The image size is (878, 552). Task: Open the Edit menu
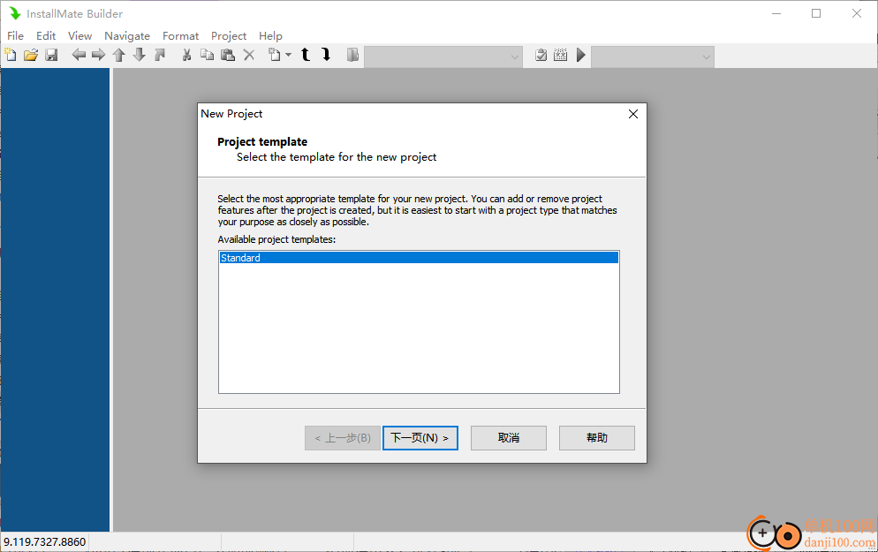[46, 36]
